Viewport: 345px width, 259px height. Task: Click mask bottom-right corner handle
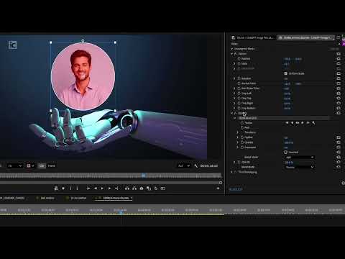click(115, 111)
